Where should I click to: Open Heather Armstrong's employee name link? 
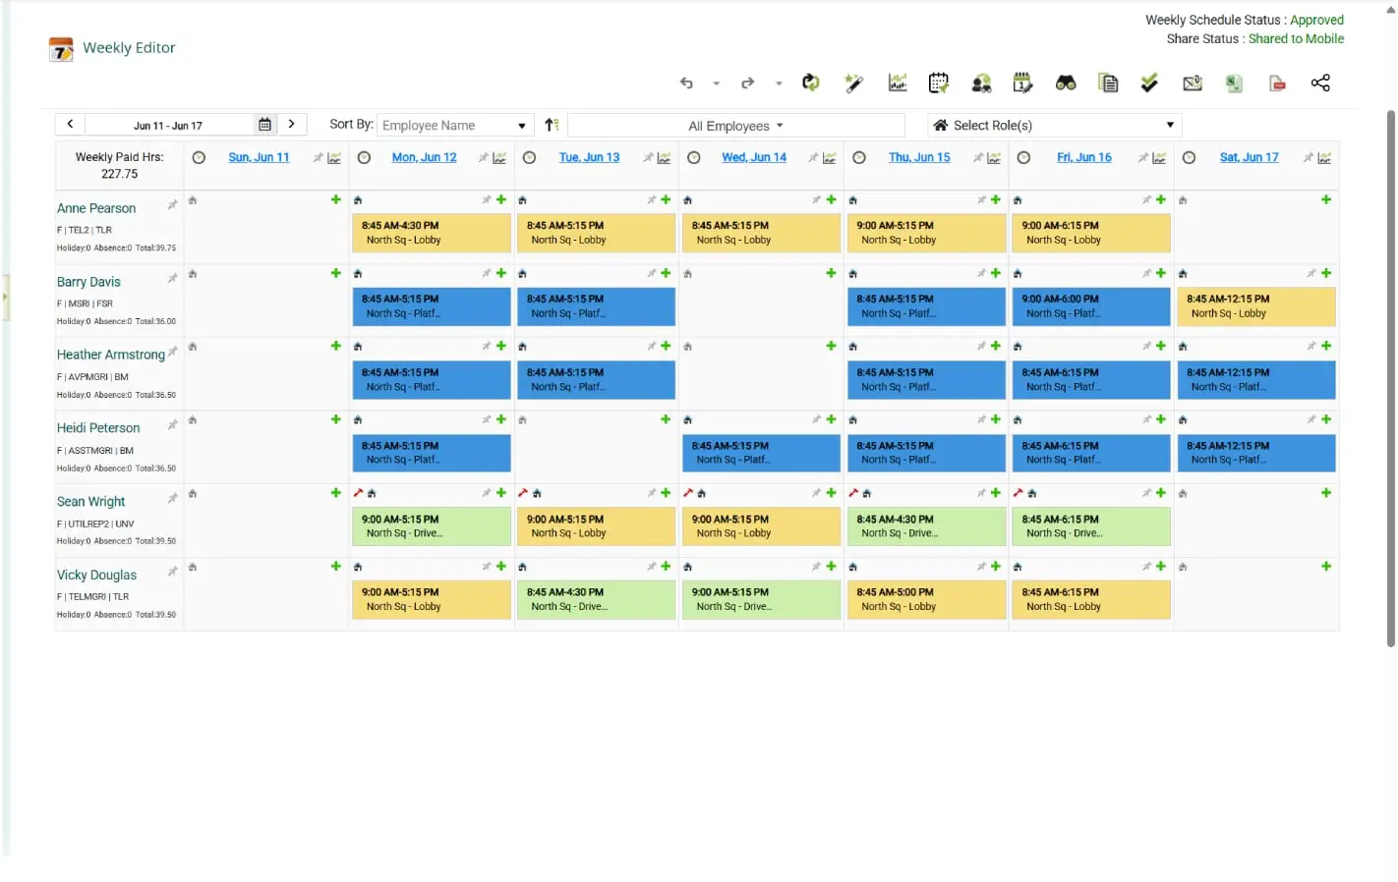pos(111,355)
